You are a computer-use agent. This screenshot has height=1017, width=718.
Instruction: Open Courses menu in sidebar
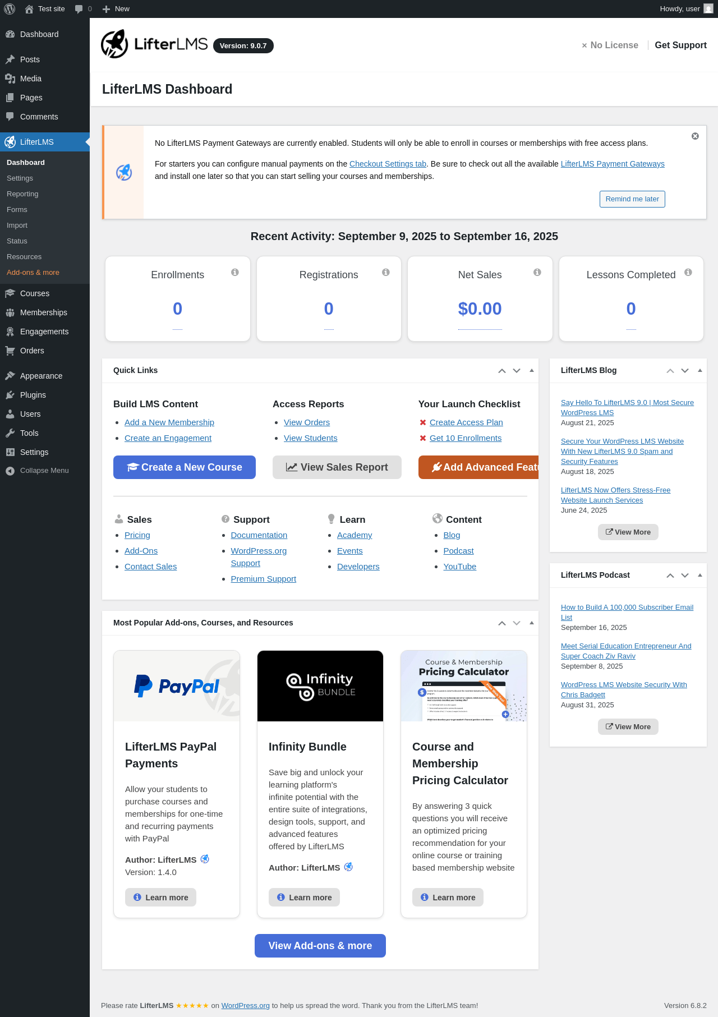tap(45, 293)
